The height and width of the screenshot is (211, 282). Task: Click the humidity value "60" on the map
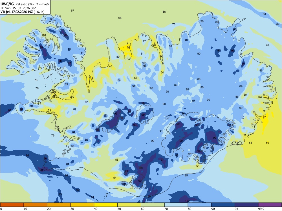[x=245, y=95]
